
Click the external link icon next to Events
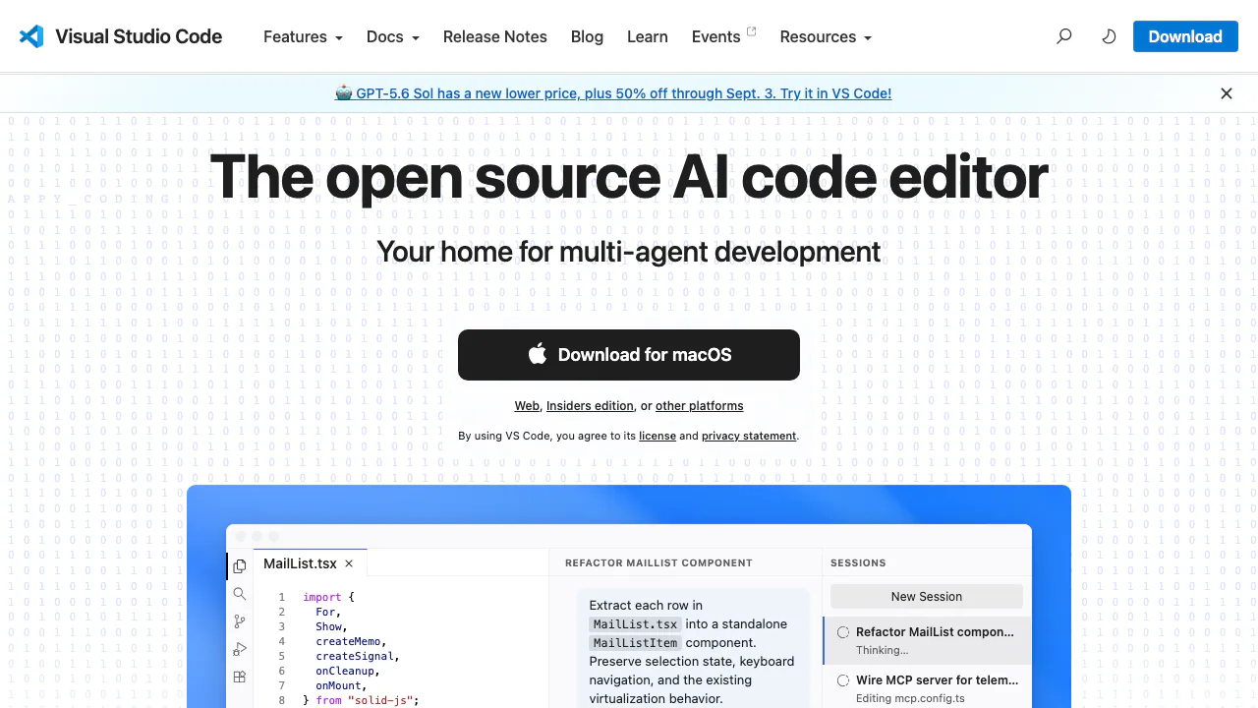(x=752, y=31)
